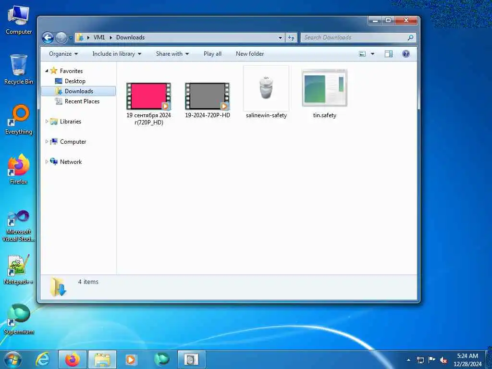Select Recent Places under Favorites
The width and height of the screenshot is (492, 369).
coord(82,101)
